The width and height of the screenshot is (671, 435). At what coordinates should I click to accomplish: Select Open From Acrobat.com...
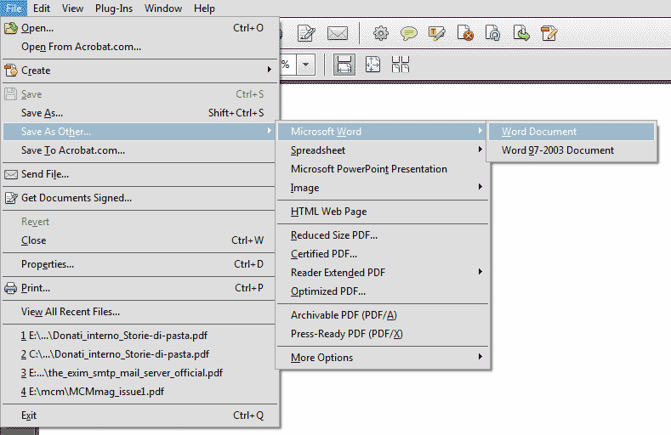[139, 47]
